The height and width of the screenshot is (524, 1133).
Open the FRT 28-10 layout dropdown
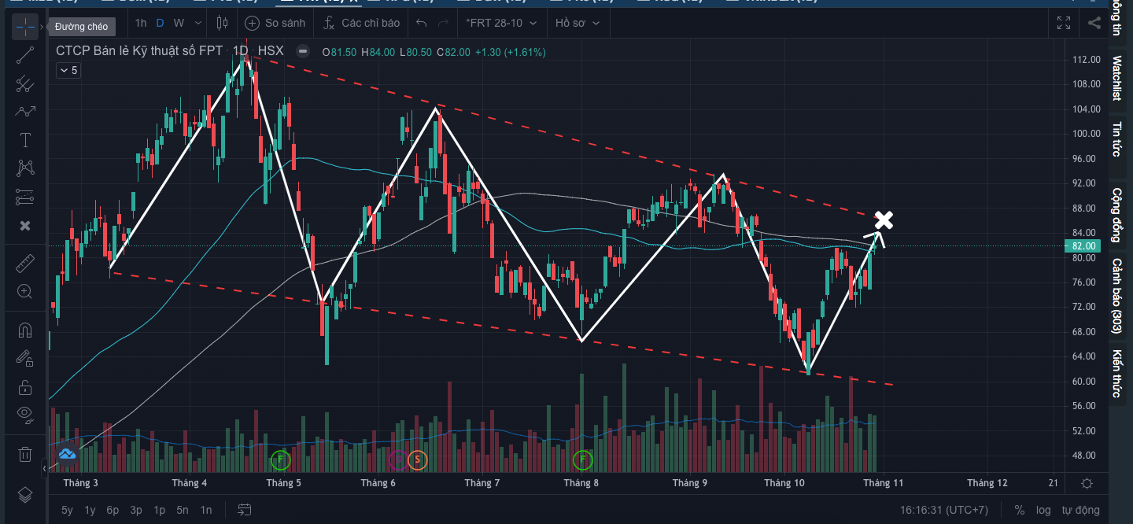501,23
